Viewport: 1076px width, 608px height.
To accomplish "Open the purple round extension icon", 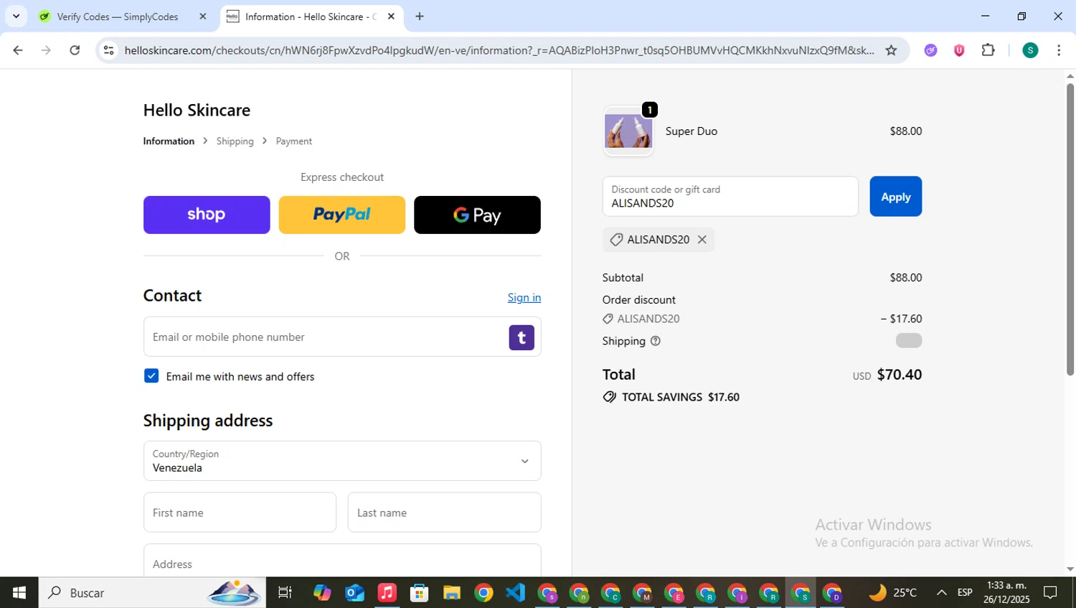I will [x=930, y=50].
